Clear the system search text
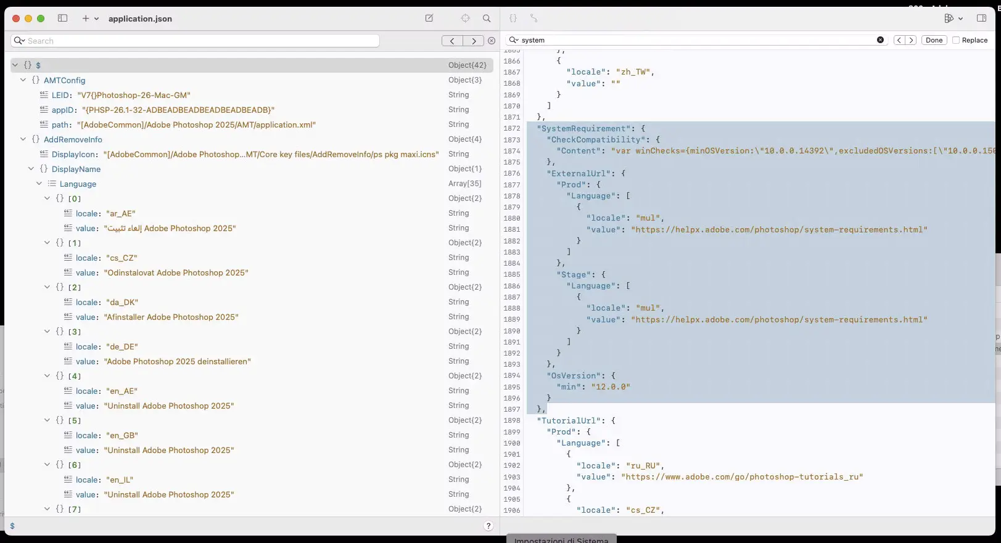This screenshot has width=1001, height=543. pos(880,40)
